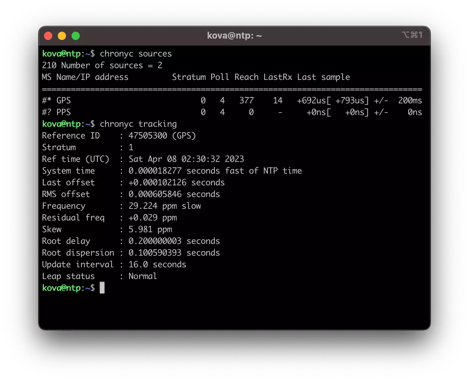Click the 'Last sample' column header
Image resolution: width=469 pixels, height=381 pixels.
(x=323, y=77)
